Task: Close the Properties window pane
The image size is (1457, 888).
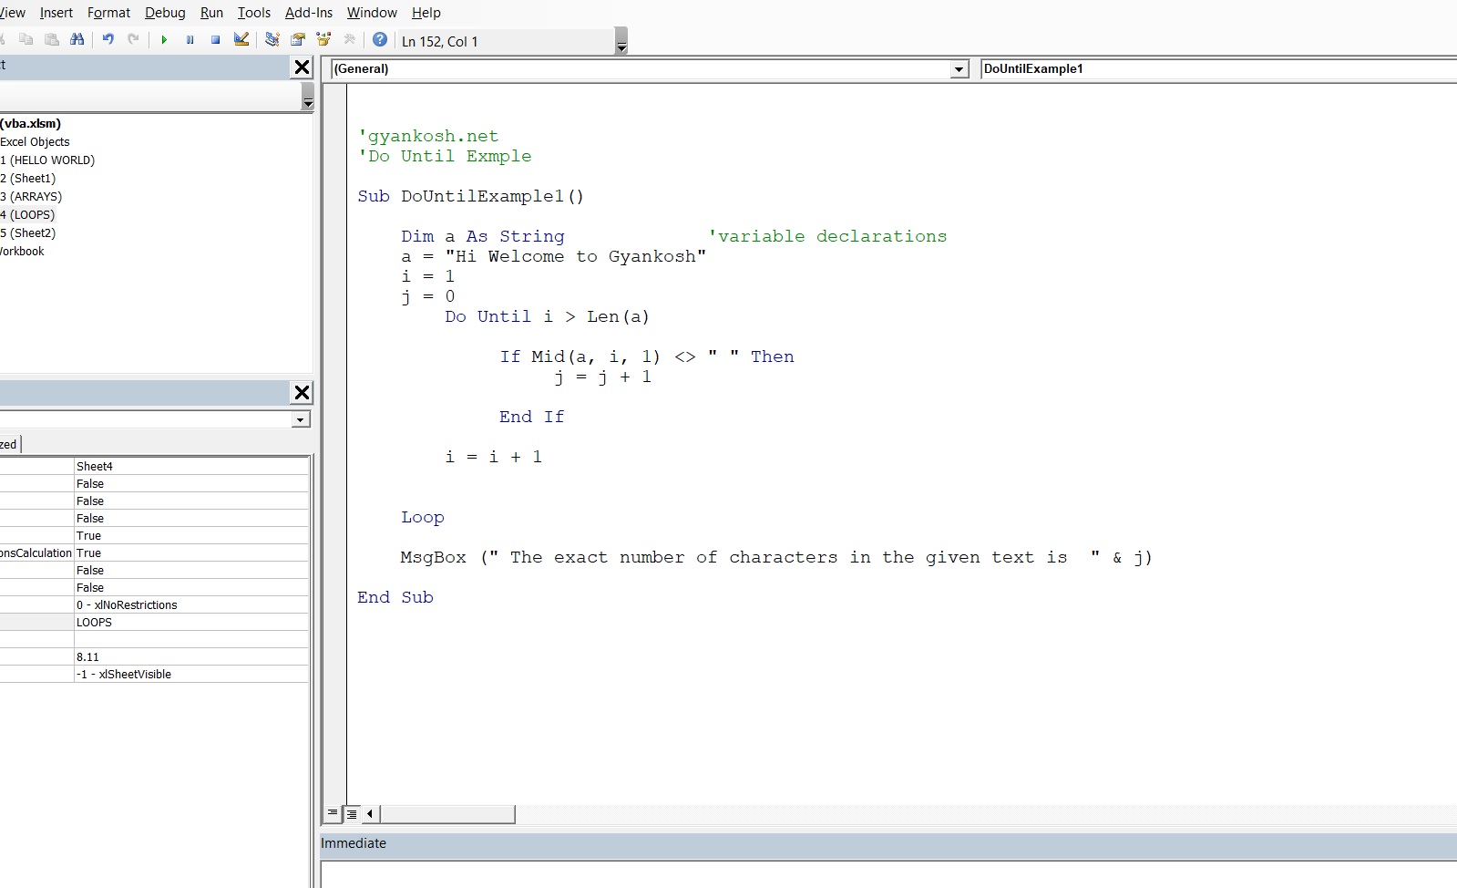Action: coord(302,393)
